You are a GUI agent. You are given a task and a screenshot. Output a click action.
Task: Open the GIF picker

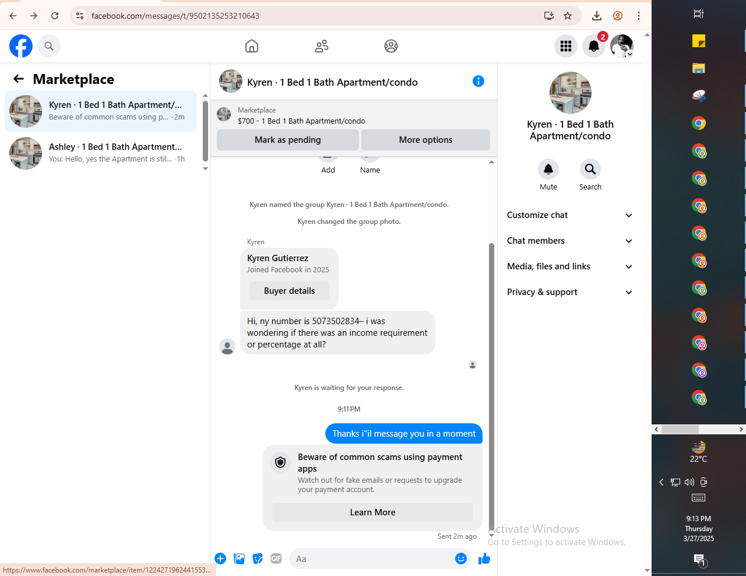coord(276,559)
